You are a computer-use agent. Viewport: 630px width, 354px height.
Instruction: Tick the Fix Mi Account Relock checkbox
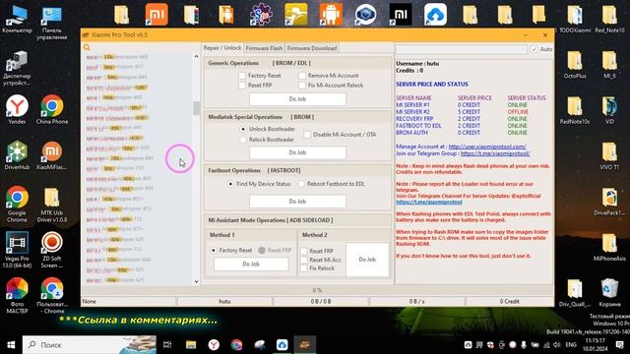[x=302, y=86]
